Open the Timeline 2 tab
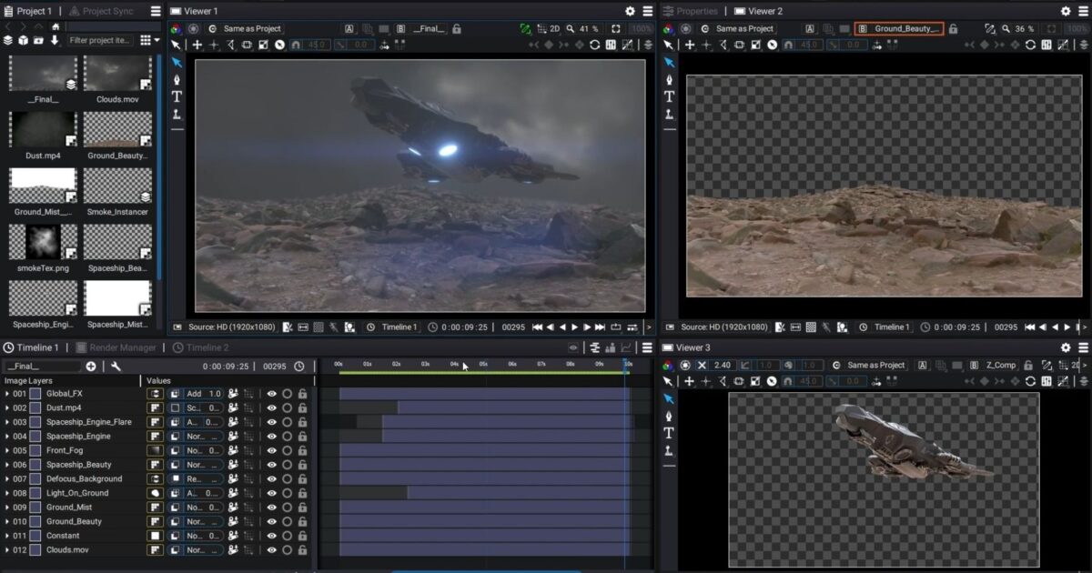The image size is (1092, 573). point(206,347)
